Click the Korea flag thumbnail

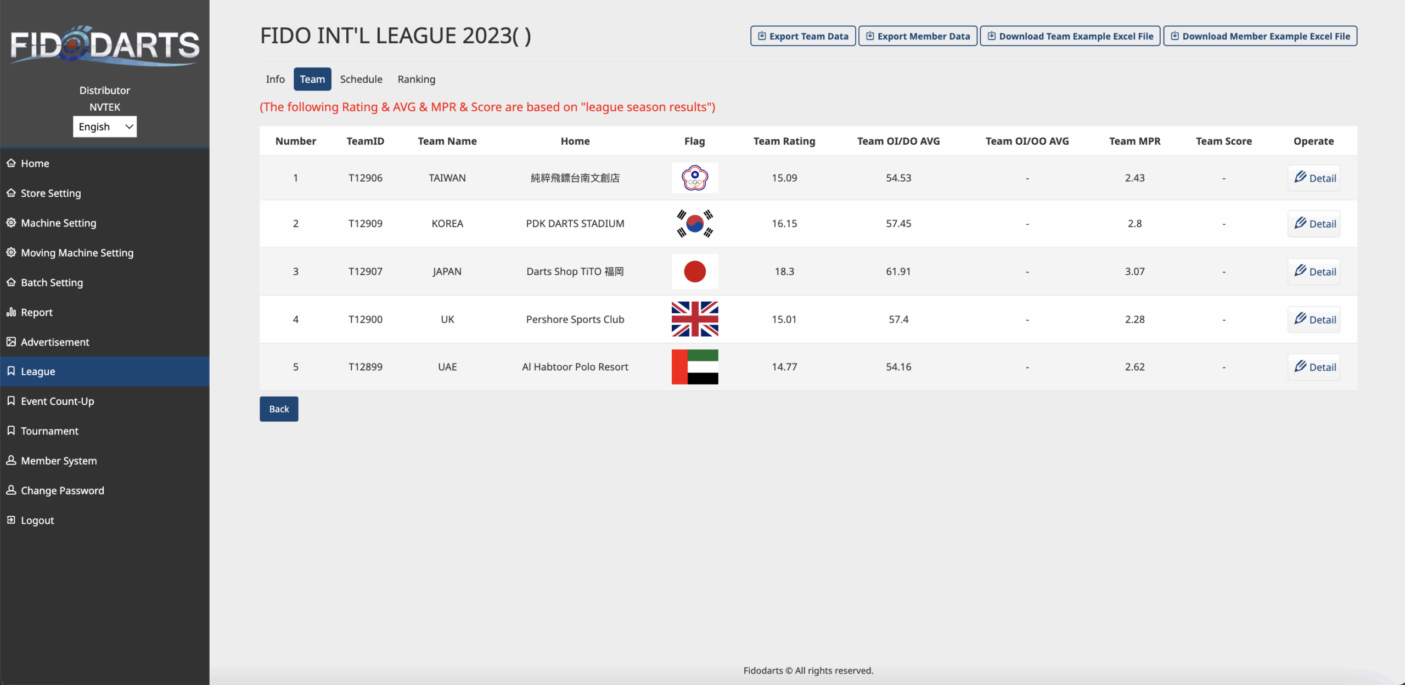(694, 224)
